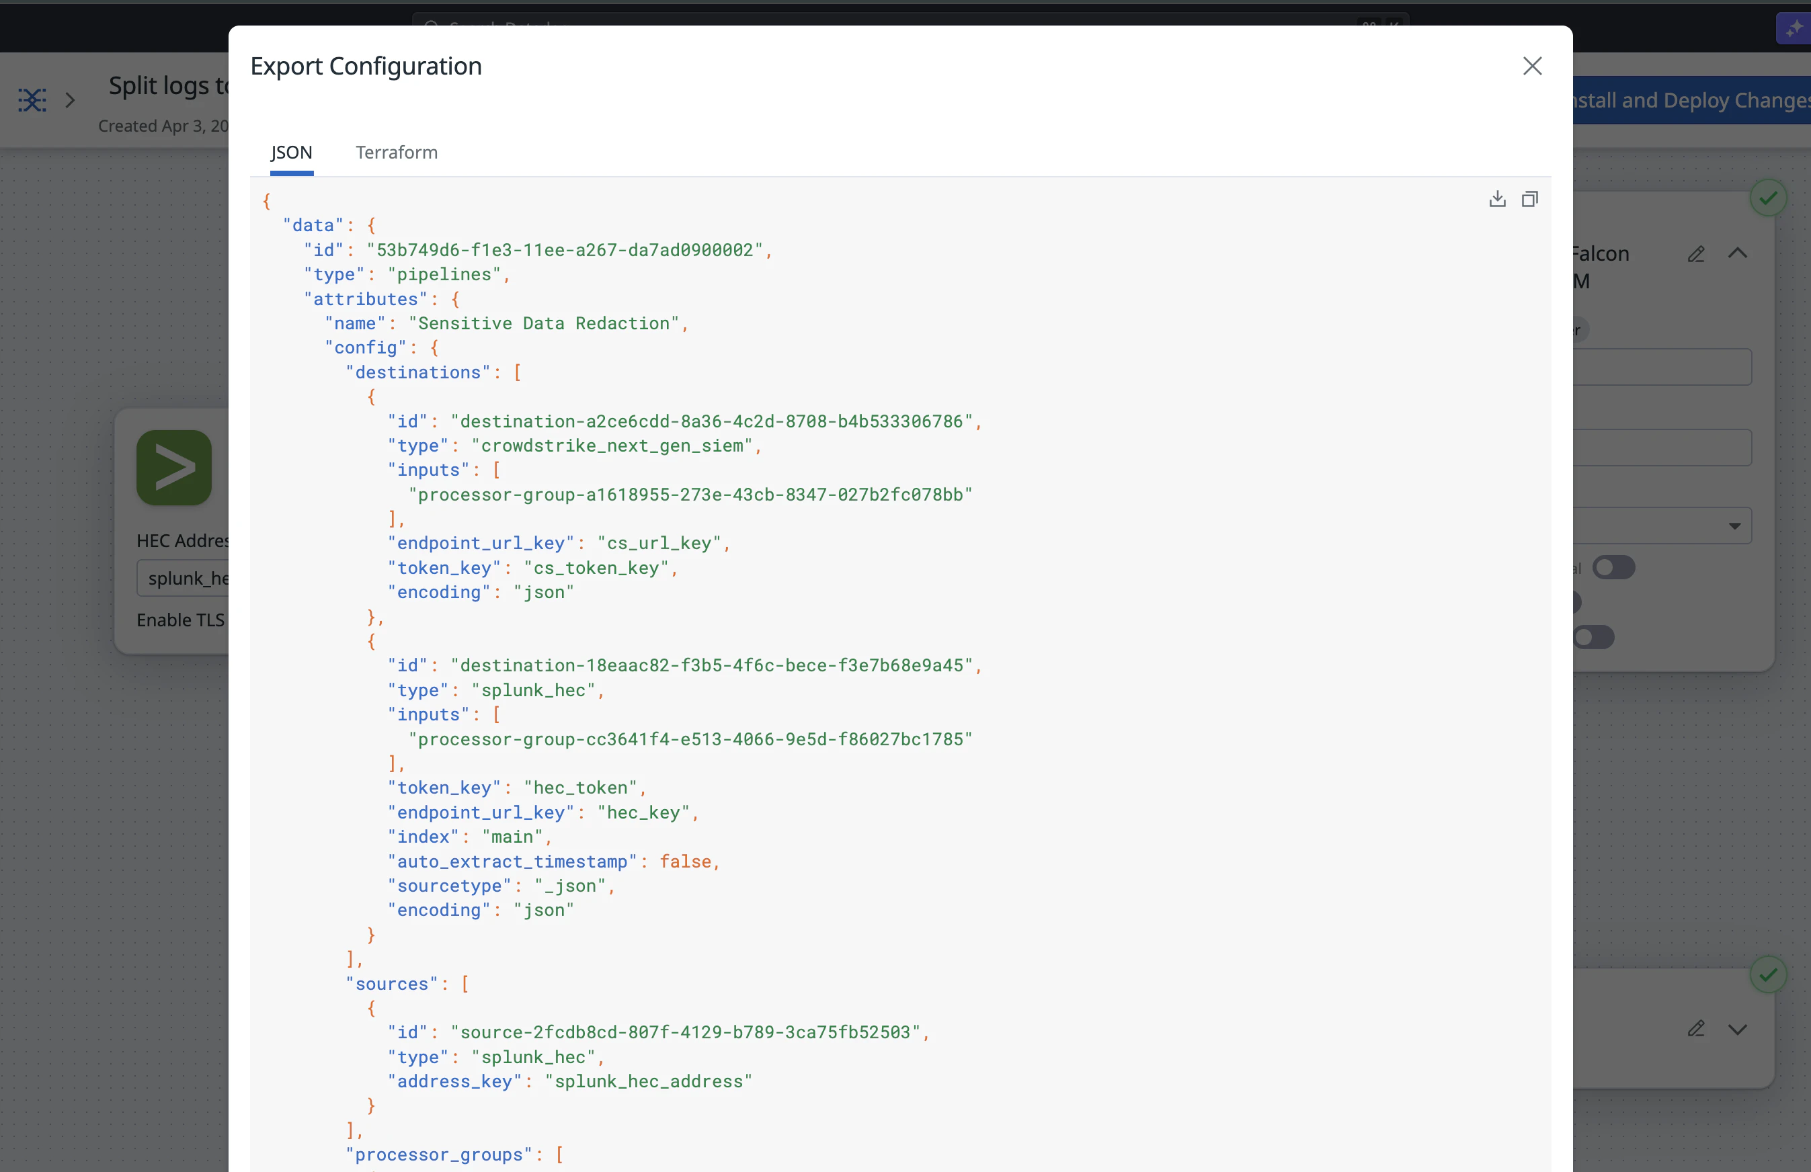Click green checkmark badge on lower card
The image size is (1811, 1172).
pyautogui.click(x=1767, y=974)
